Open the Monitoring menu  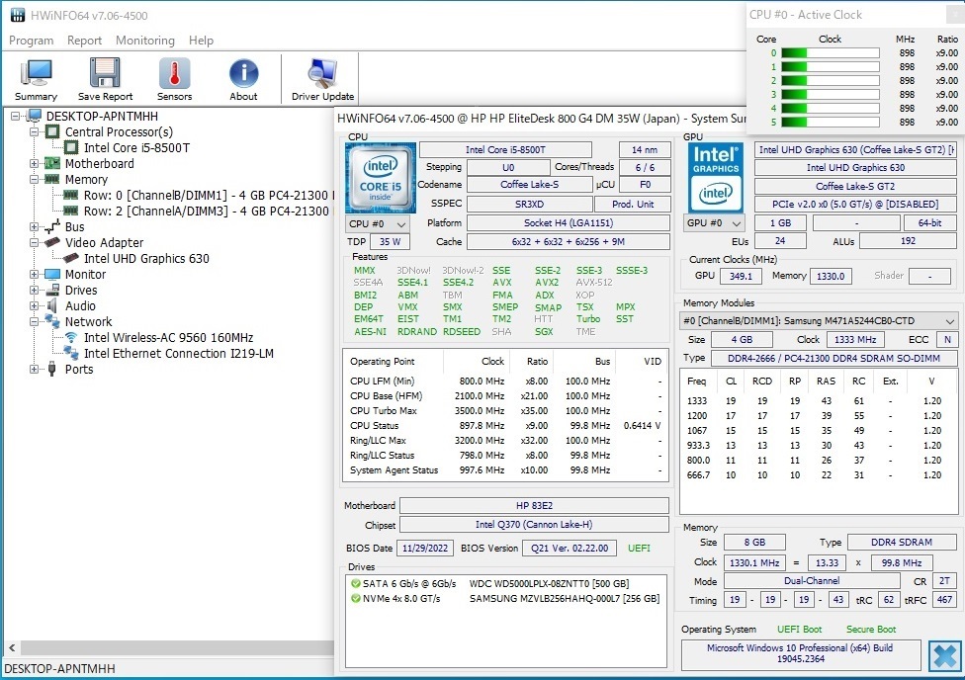[x=145, y=40]
